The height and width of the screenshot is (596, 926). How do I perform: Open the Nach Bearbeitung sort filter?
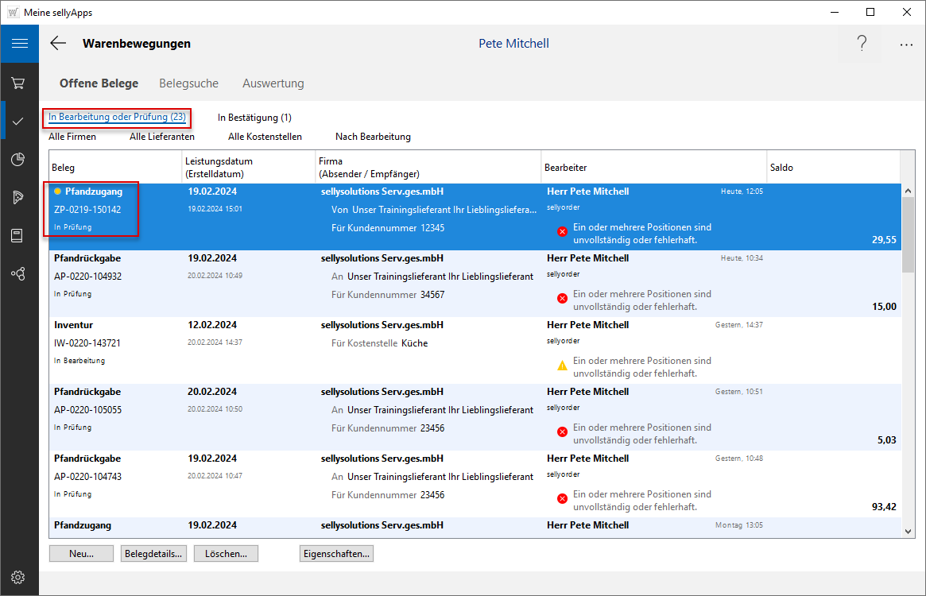pyautogui.click(x=373, y=137)
